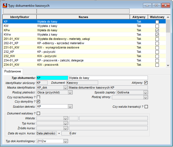Toggle Walutowy checkbox in 201-01_KW row

(x=157, y=39)
